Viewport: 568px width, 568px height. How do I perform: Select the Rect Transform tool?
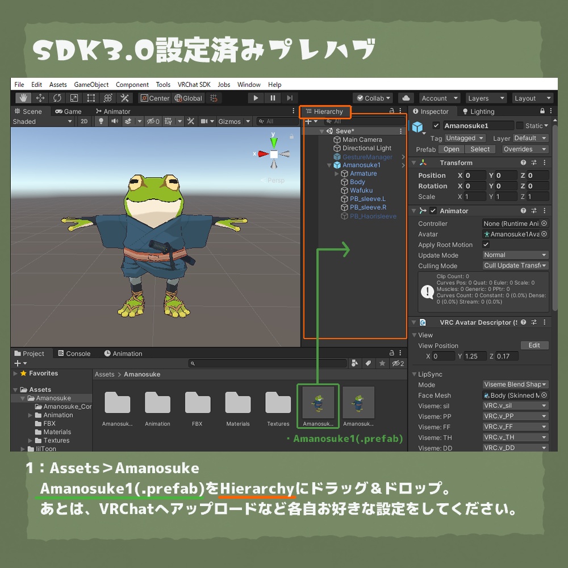(x=91, y=98)
